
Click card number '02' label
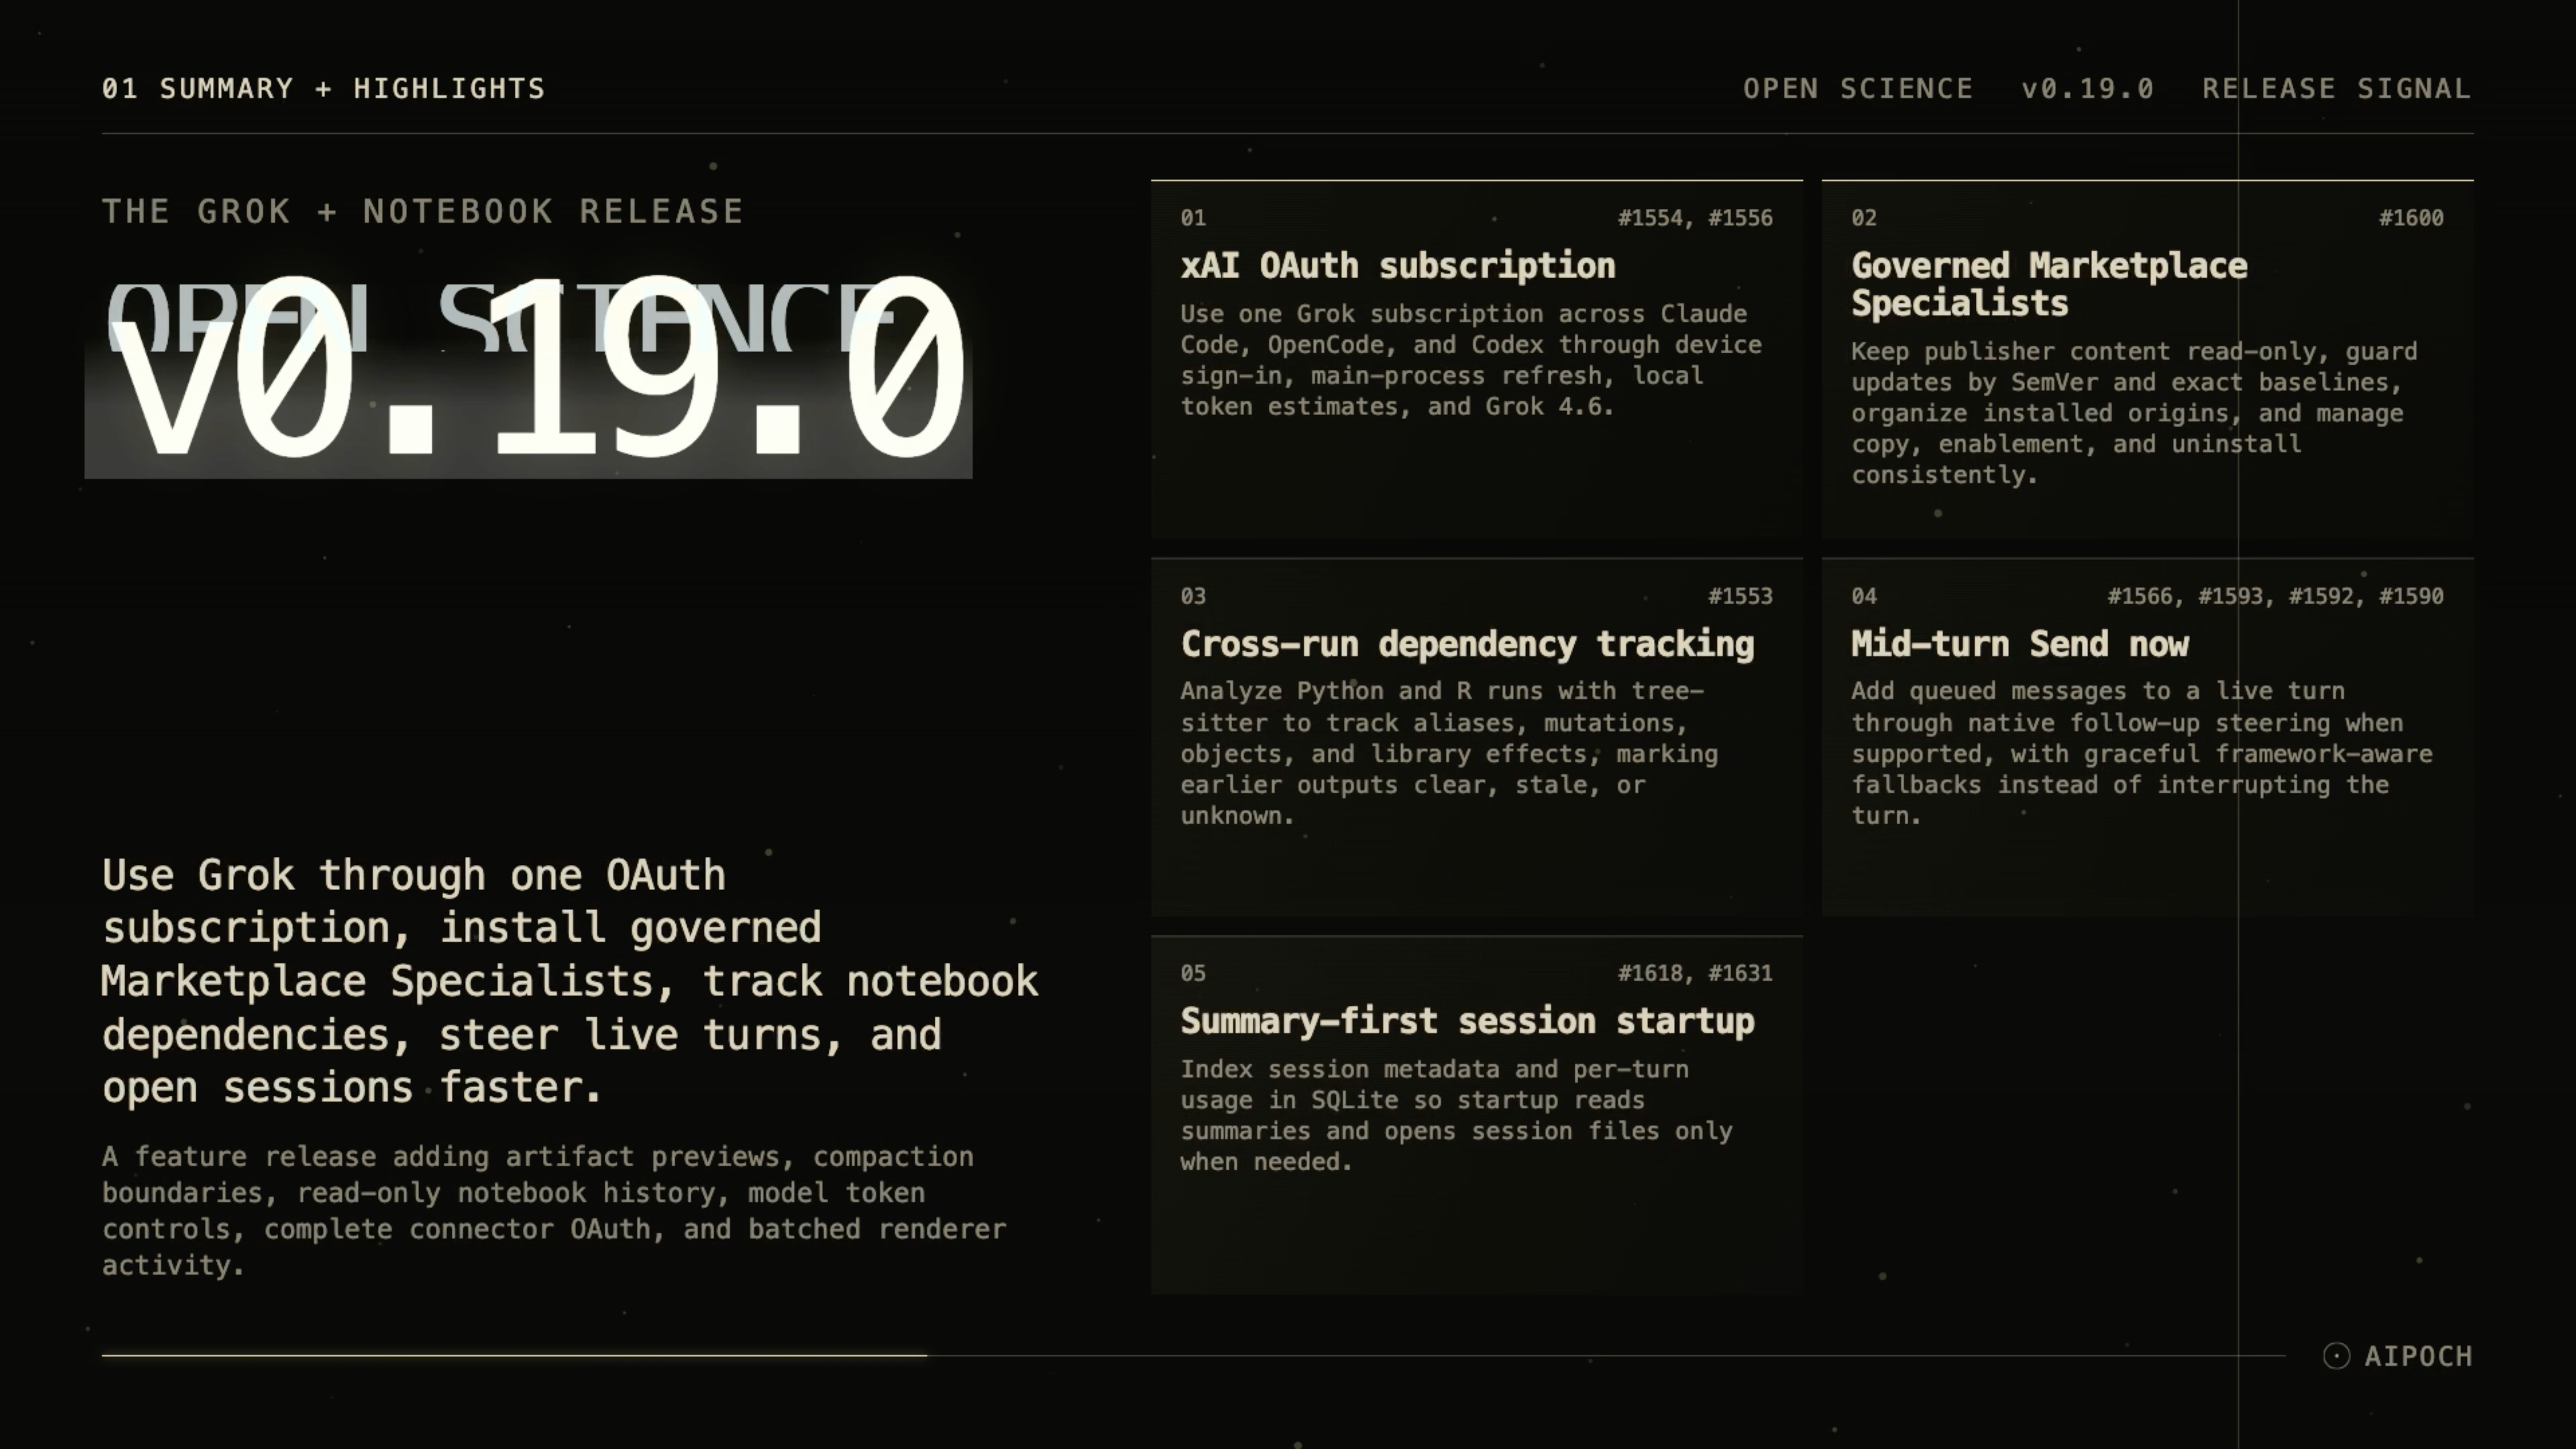pyautogui.click(x=1864, y=217)
